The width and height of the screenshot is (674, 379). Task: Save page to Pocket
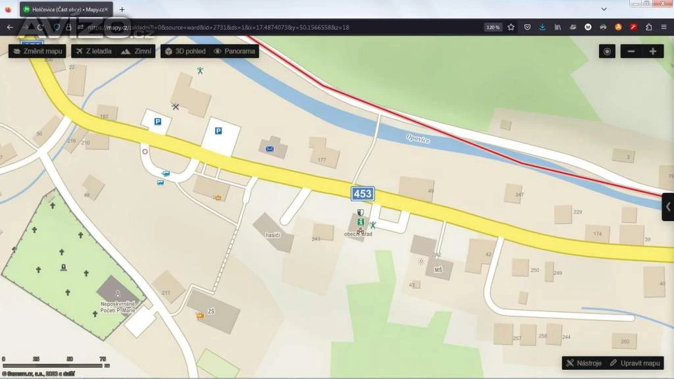527,27
